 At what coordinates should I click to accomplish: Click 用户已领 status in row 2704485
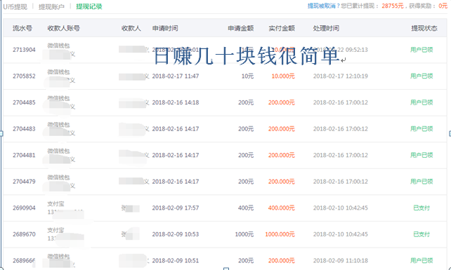[421, 102]
